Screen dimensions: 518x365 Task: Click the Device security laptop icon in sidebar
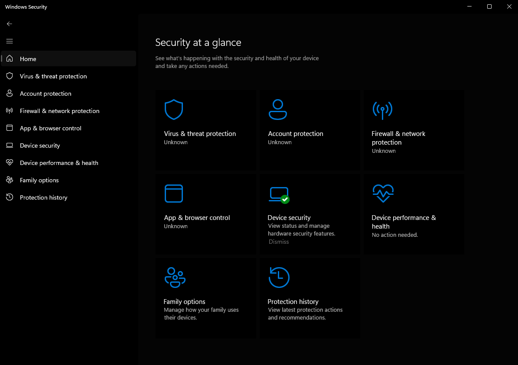point(10,145)
